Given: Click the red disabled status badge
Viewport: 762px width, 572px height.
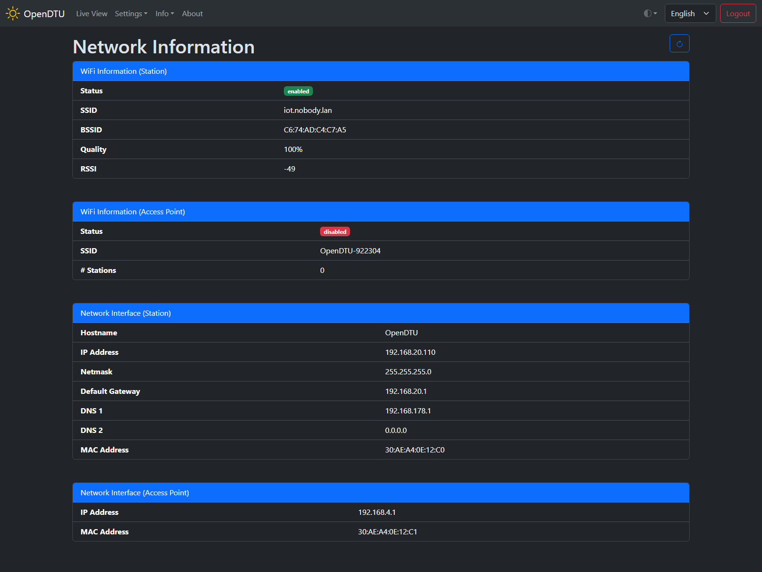Looking at the screenshot, I should pos(335,231).
